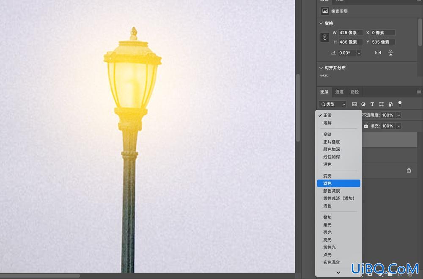This screenshot has width=423, height=279.
Task: Click the Background layer lock icon
Action: (x=409, y=171)
